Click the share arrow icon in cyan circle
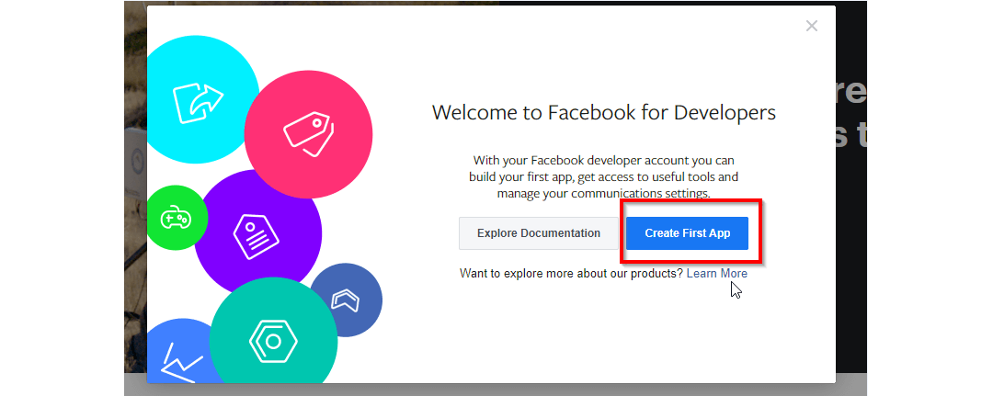Image resolution: width=993 pixels, height=396 pixels. [198, 103]
